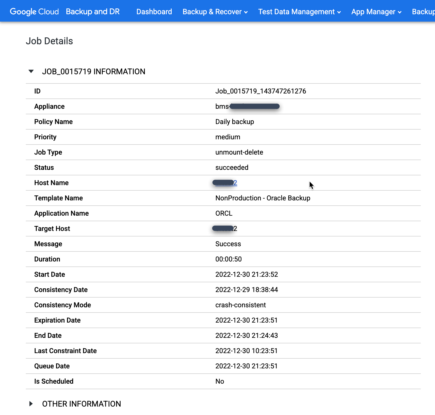Click the redacted Appliance name

tap(248, 106)
